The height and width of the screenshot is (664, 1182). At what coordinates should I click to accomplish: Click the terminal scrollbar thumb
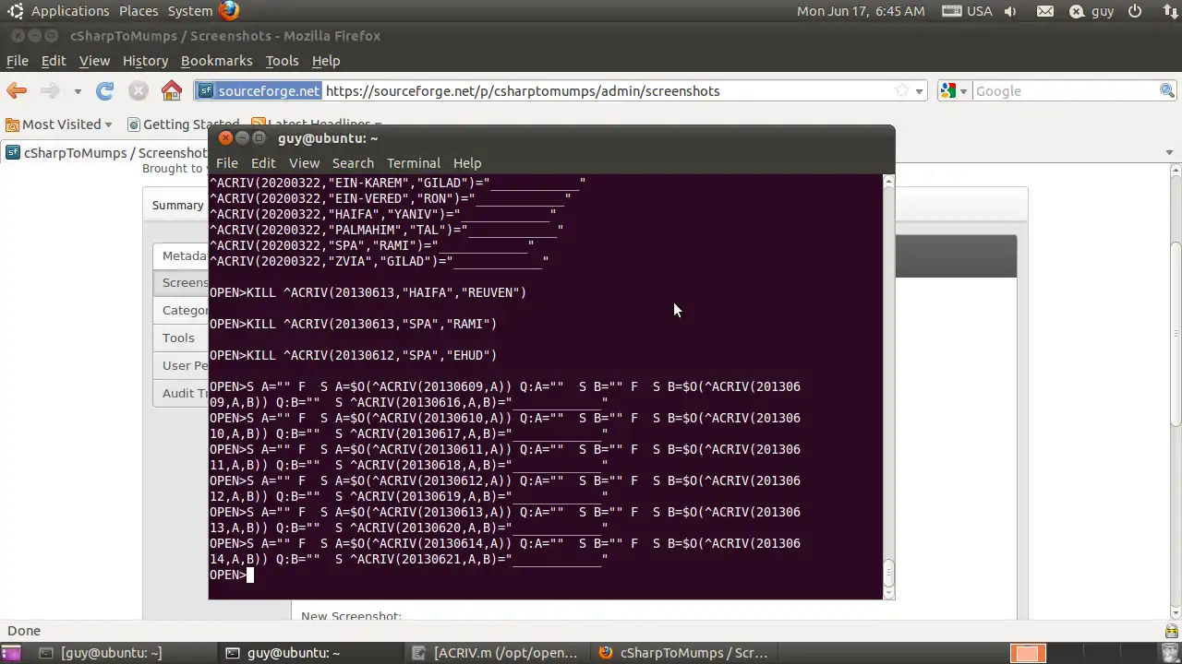click(888, 573)
